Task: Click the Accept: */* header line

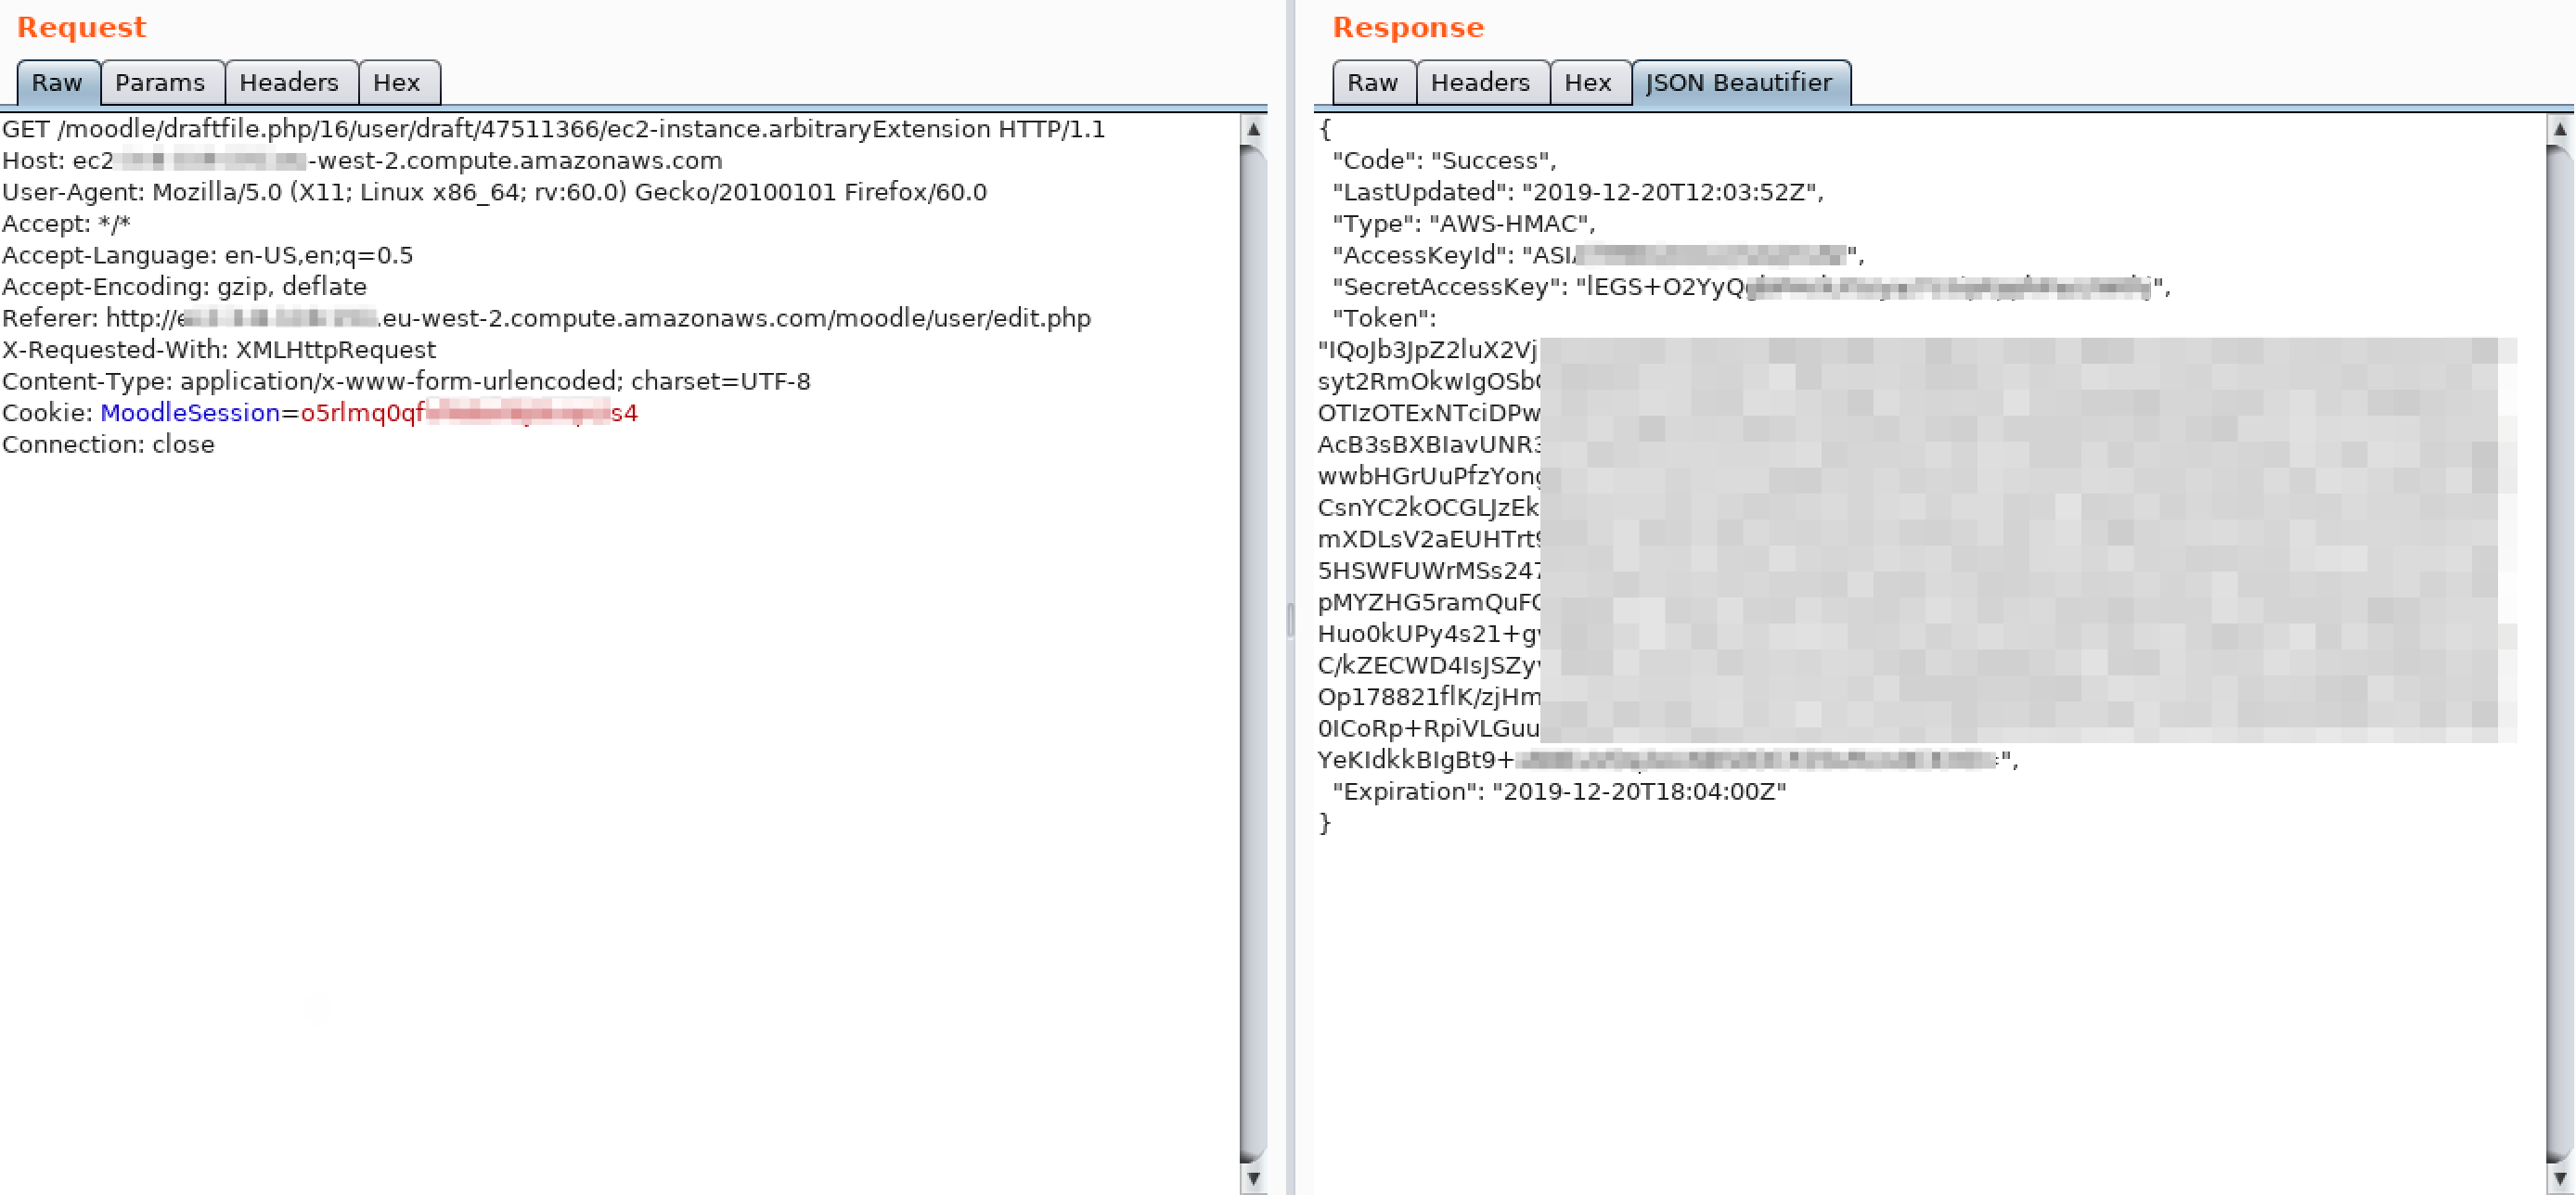Action: pyautogui.click(x=66, y=224)
